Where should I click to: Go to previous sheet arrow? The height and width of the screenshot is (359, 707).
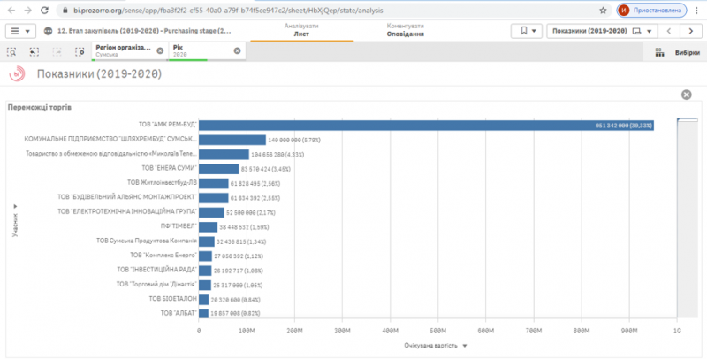tap(669, 31)
